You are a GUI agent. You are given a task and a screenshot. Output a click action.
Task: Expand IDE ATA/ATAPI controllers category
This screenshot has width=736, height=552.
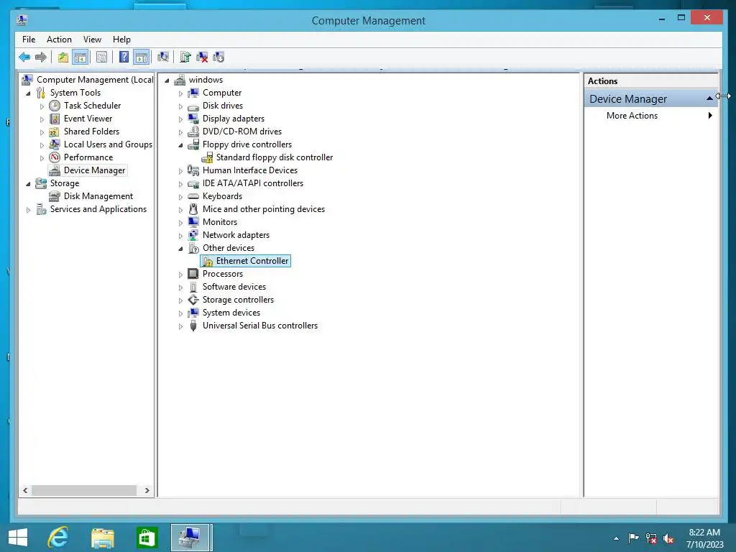[180, 184]
